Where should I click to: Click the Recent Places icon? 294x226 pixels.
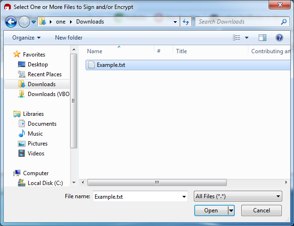22,74
